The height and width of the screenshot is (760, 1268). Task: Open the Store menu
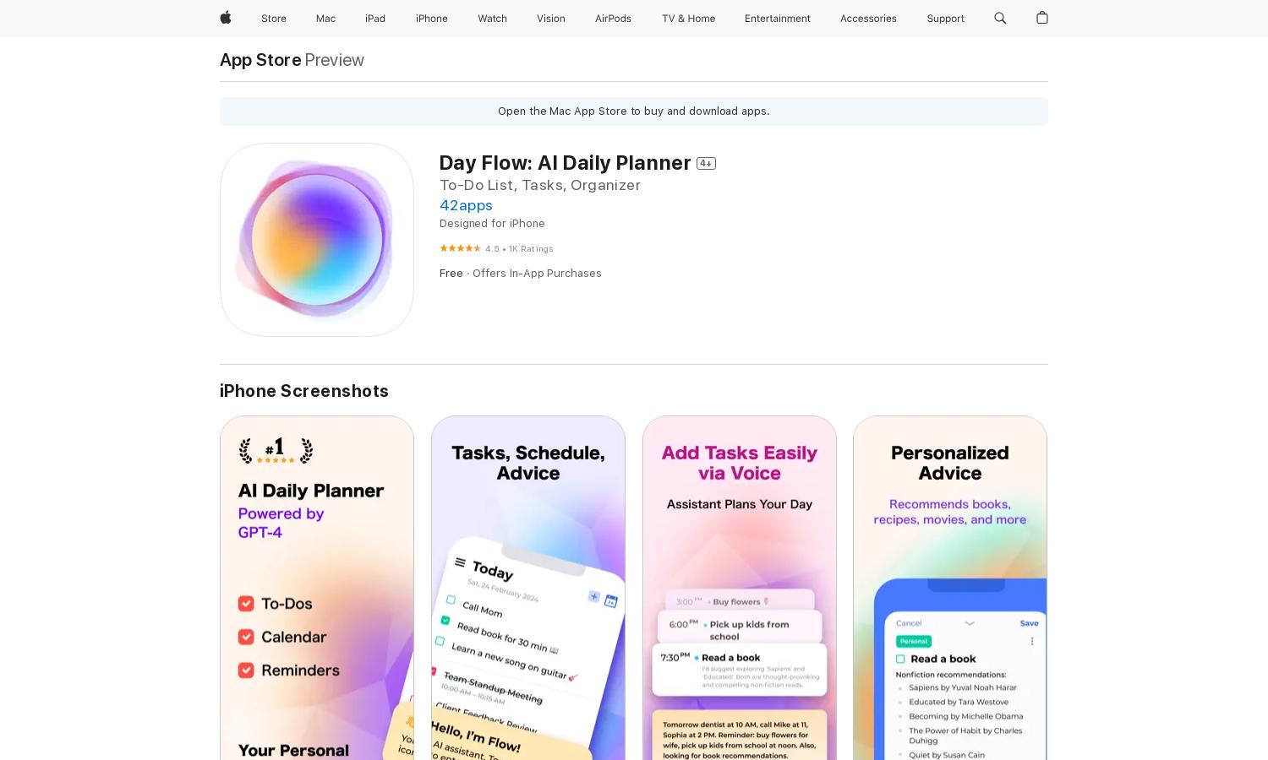(274, 19)
